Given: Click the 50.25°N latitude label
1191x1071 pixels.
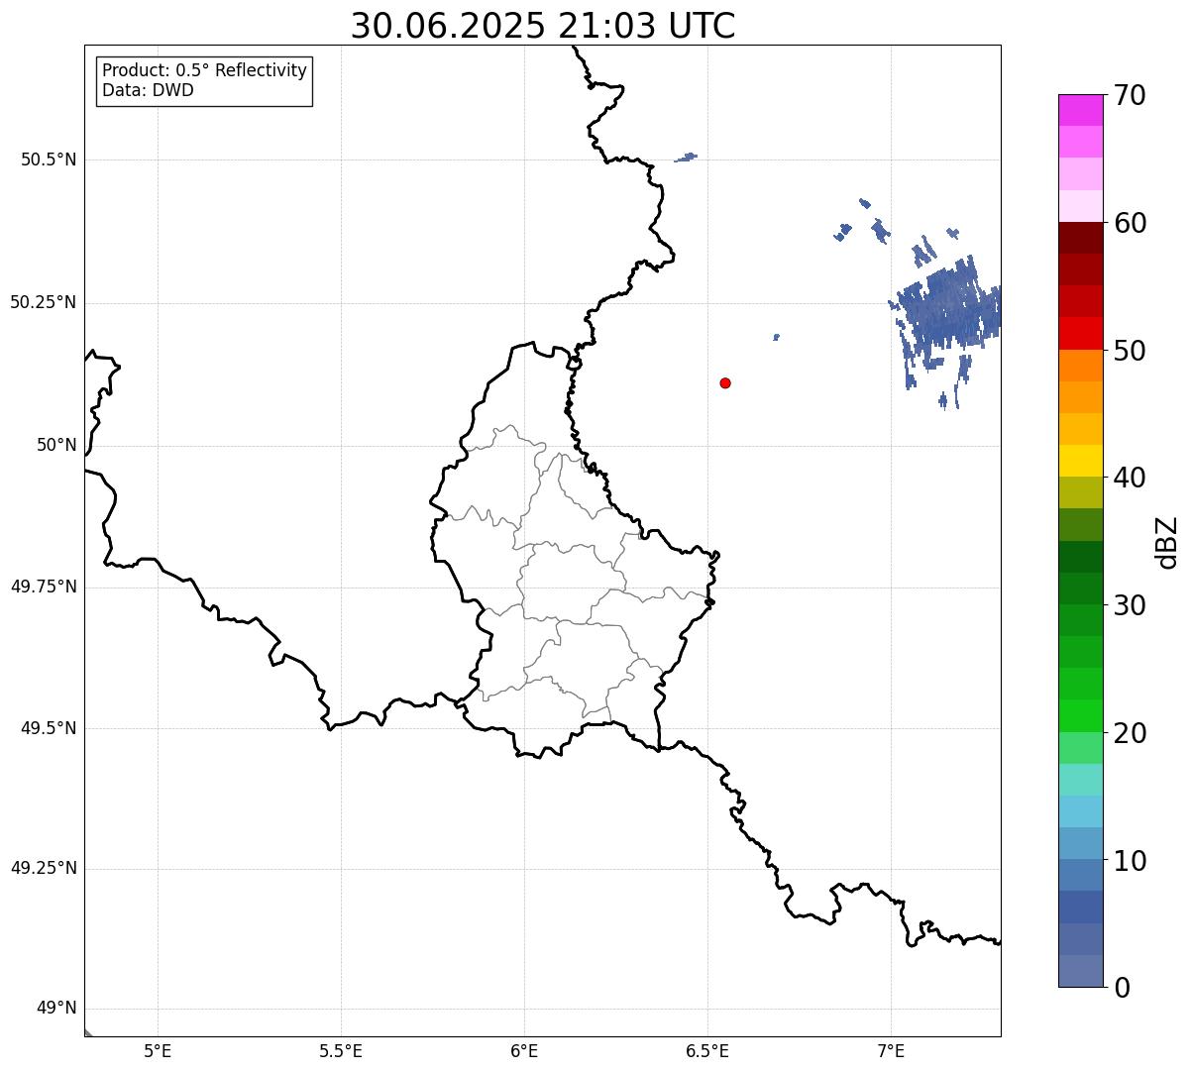Looking at the screenshot, I should pos(44,302).
